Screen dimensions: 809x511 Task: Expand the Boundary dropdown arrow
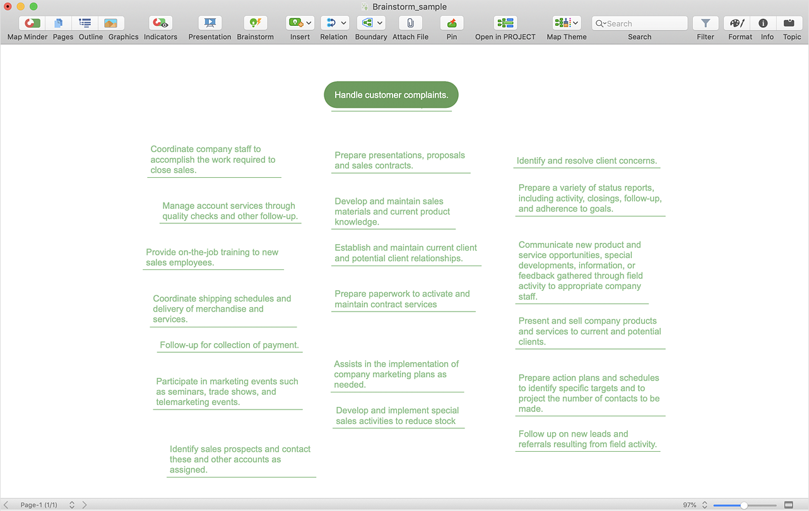[x=380, y=23]
